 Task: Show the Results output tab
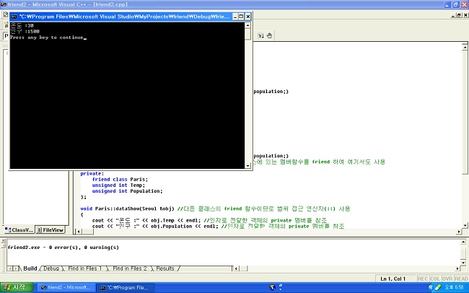[165, 268]
